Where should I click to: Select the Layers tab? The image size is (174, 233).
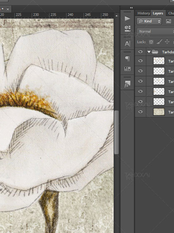[x=158, y=13]
